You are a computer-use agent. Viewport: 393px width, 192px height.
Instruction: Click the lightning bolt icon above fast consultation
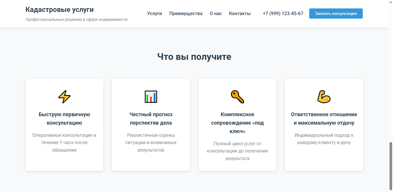point(64,97)
